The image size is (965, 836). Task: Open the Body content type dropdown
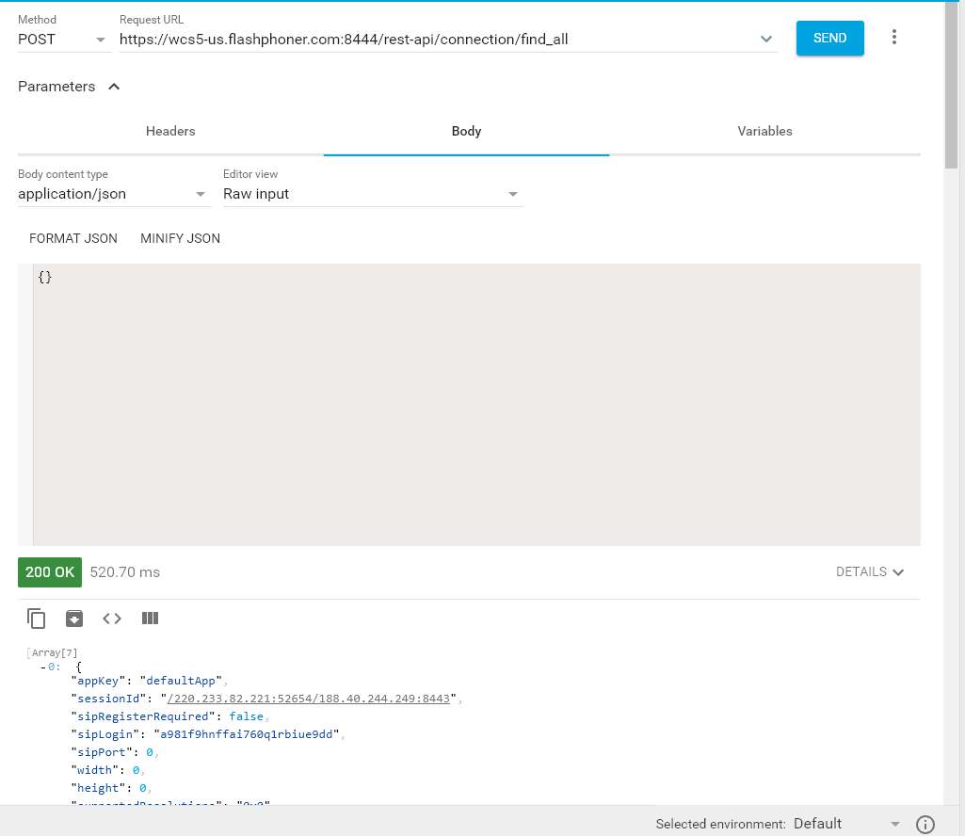pyautogui.click(x=113, y=194)
